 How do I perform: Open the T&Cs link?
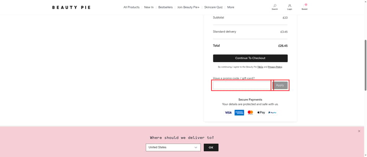[x=260, y=67]
